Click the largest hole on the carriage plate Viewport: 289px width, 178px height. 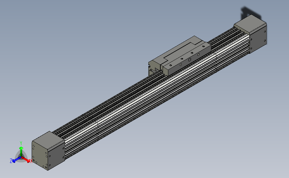click(189, 60)
